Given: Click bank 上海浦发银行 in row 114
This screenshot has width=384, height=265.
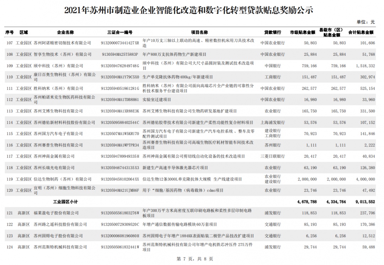Looking at the screenshot, I should tap(273, 122).
